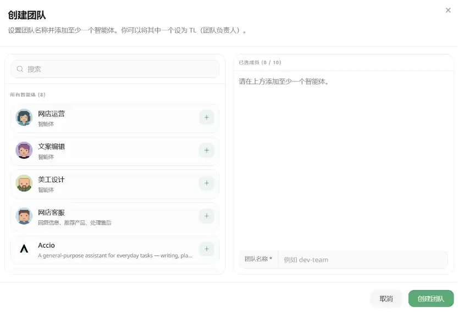Click the 取消 button
The image size is (458, 318).
click(x=386, y=298)
